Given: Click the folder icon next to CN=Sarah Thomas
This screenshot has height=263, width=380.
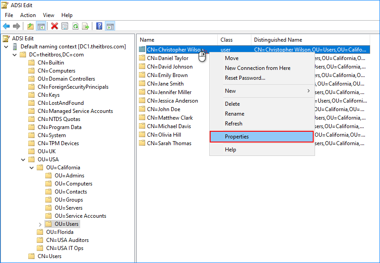Looking at the screenshot, I should 142,143.
